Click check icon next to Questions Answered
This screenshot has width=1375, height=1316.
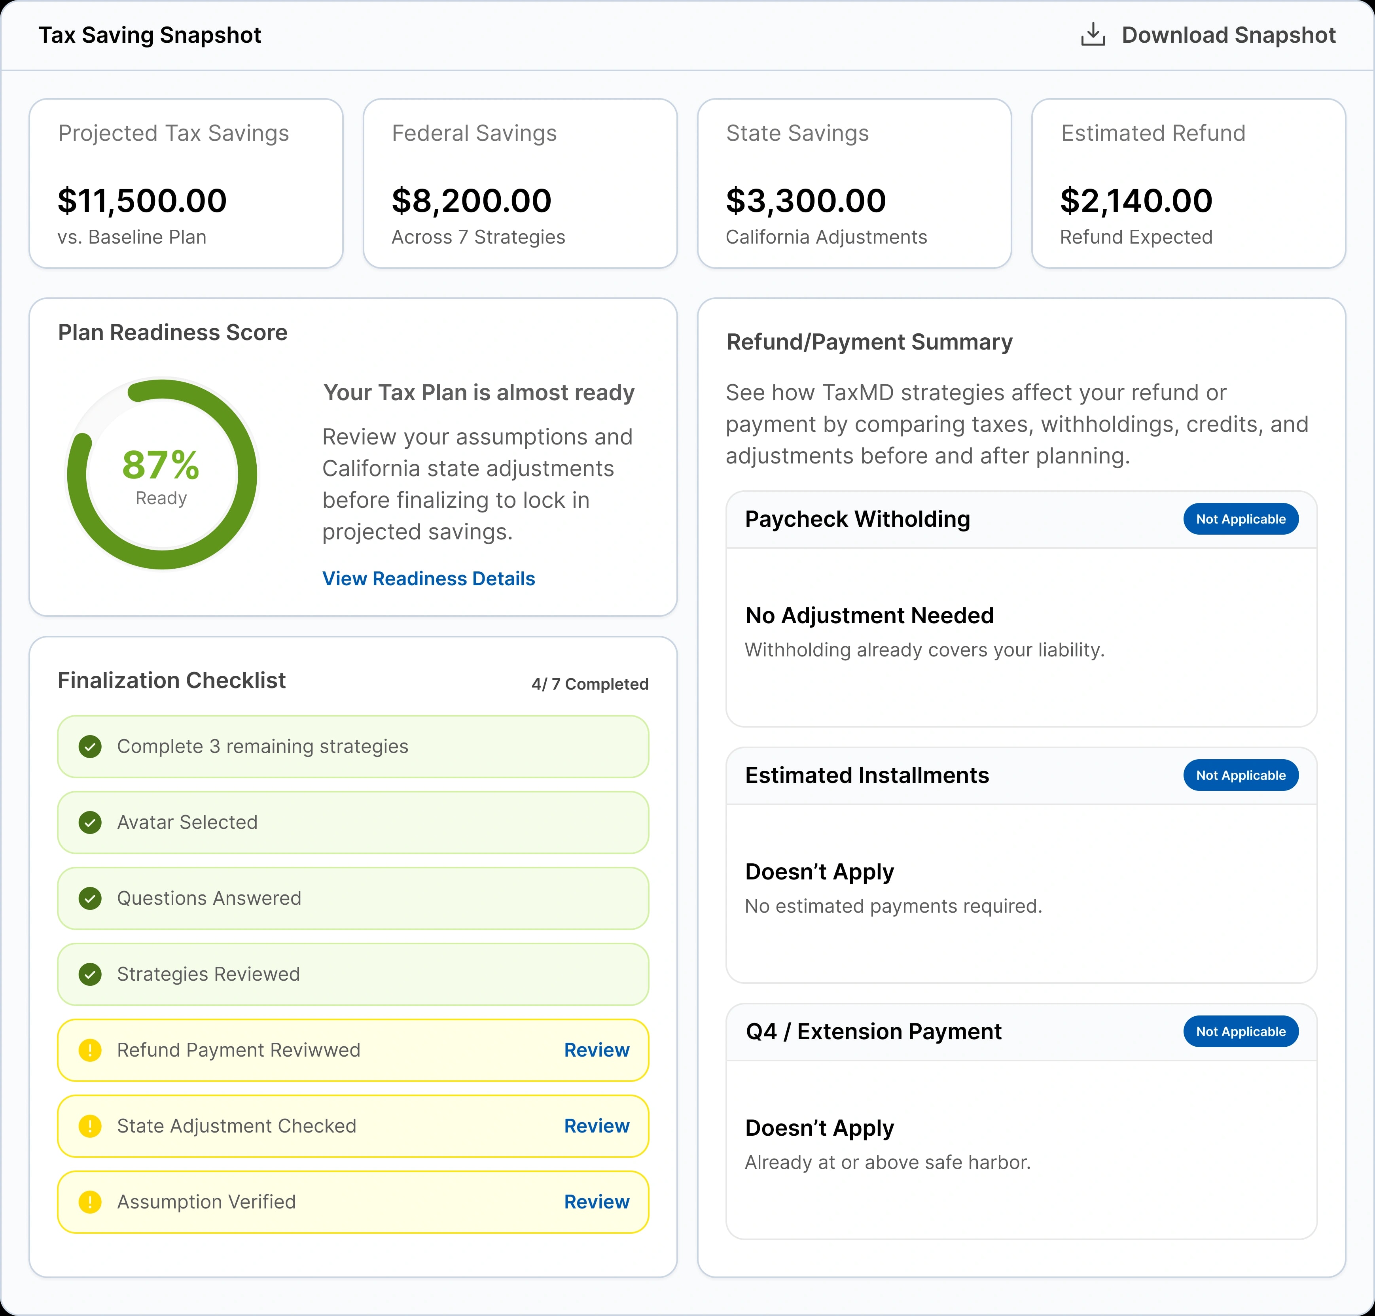90,898
